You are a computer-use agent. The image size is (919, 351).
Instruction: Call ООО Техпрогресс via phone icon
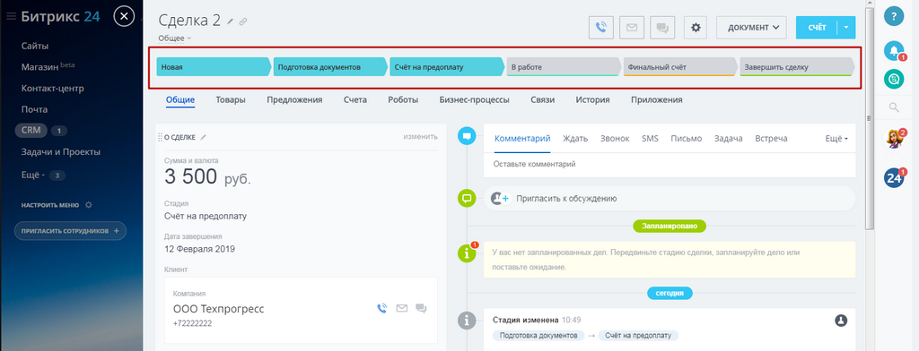click(x=382, y=308)
